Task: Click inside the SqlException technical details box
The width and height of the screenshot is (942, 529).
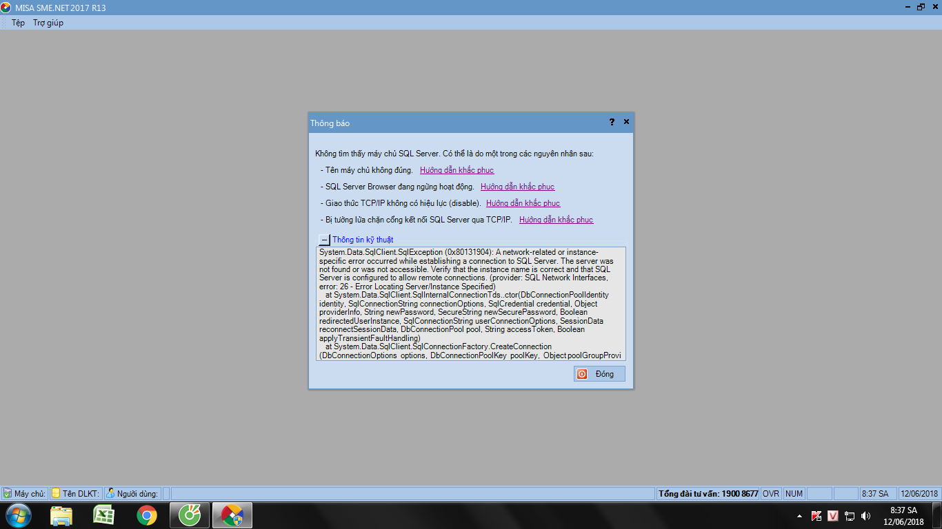Action: [x=471, y=304]
